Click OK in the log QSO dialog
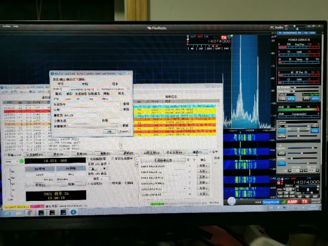 109,131
